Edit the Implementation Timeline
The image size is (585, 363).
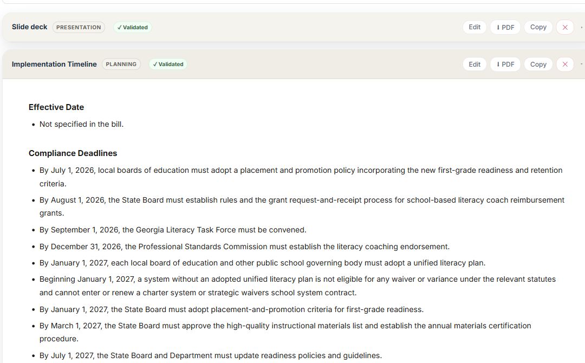pyautogui.click(x=474, y=64)
